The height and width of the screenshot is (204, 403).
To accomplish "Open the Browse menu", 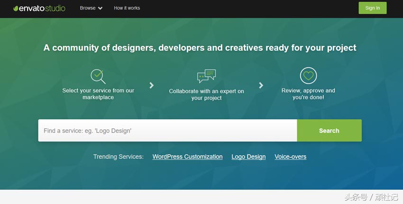I will pos(88,8).
